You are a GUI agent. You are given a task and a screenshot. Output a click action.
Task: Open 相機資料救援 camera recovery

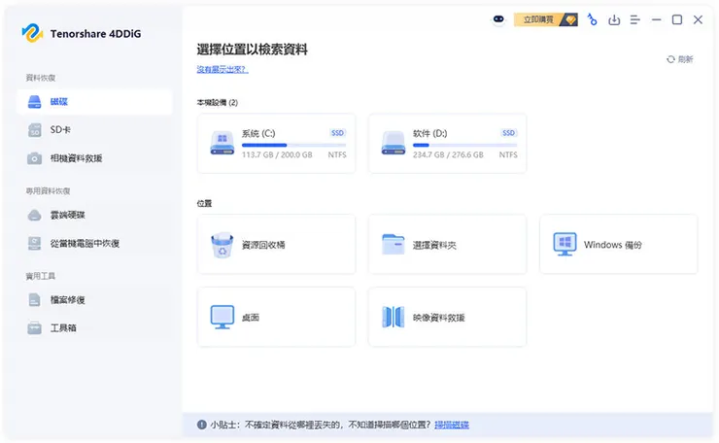(x=94, y=158)
